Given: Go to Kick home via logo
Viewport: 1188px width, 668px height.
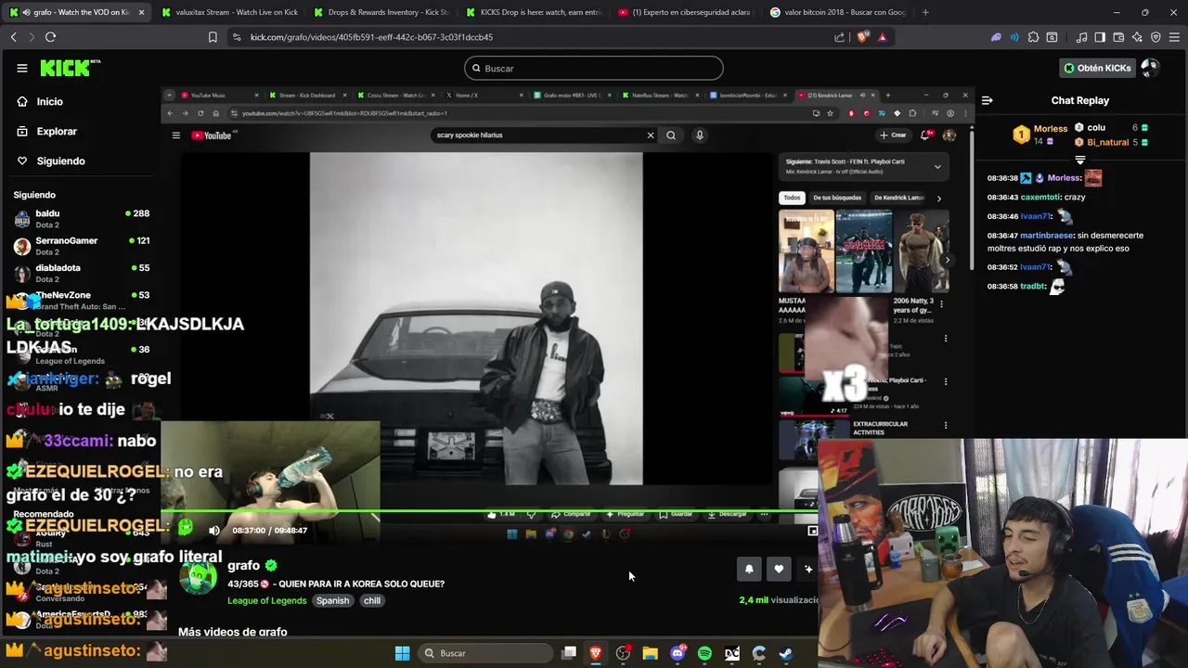Looking at the screenshot, I should [x=70, y=68].
